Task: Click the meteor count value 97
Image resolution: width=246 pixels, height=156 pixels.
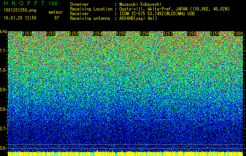Action: click(x=56, y=18)
